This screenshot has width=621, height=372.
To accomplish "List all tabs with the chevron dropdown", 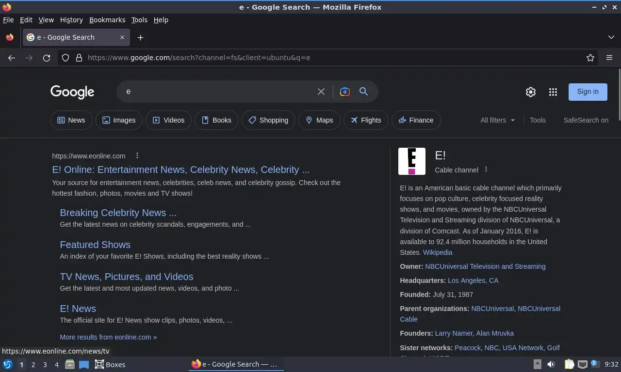I will 611,37.
